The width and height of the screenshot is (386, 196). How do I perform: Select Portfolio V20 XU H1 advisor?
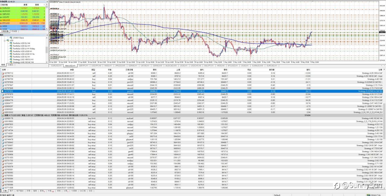(21, 57)
